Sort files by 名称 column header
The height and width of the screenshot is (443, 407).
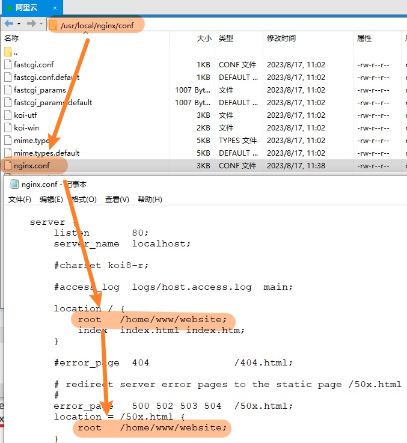point(11,38)
